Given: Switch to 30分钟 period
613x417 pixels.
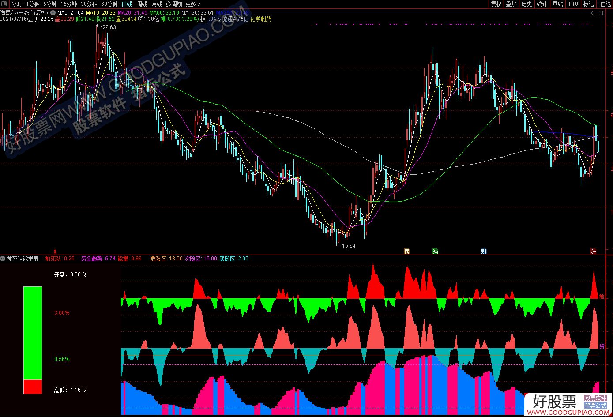Looking at the screenshot, I should click(89, 4).
